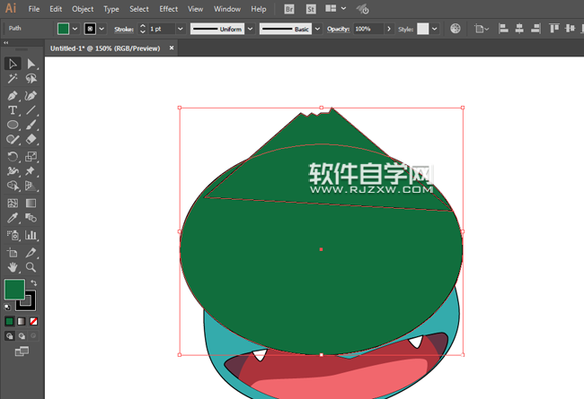The image size is (584, 399).
Task: Open the File menu
Action: [x=34, y=9]
